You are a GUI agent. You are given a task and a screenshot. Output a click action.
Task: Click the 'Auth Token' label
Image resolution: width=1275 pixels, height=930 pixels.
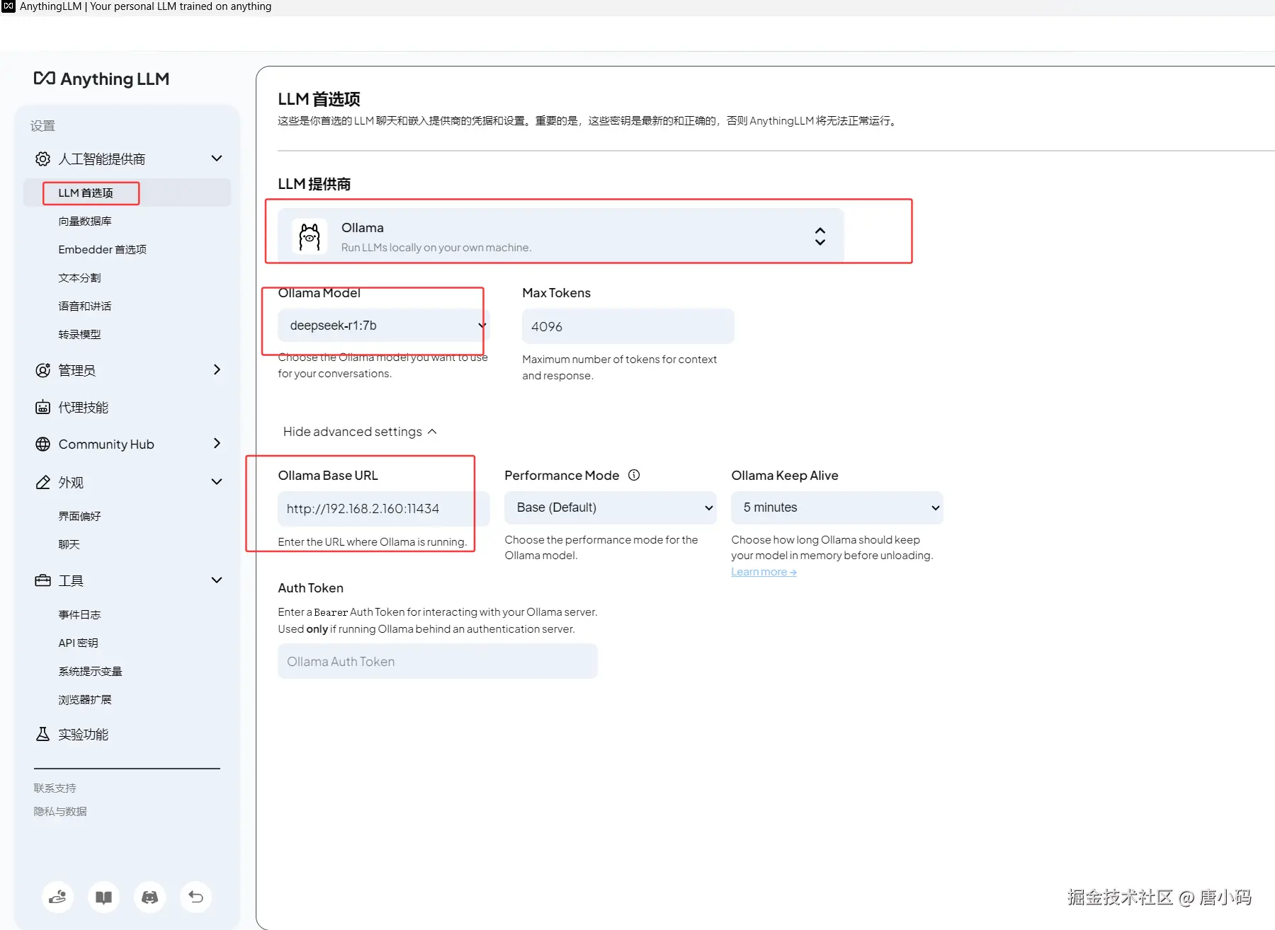coord(310,588)
